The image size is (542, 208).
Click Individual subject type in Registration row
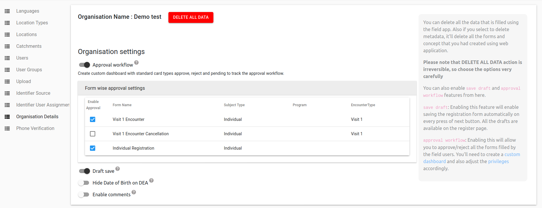pyautogui.click(x=233, y=148)
